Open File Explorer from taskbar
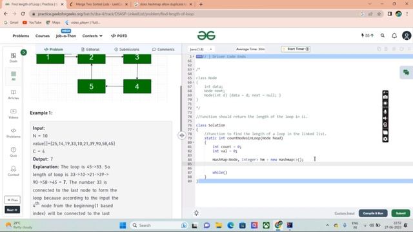The image size is (413, 232). click(219, 225)
